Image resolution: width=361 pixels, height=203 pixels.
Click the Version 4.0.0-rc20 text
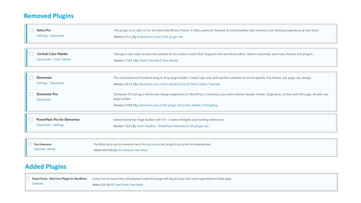tap(103, 150)
